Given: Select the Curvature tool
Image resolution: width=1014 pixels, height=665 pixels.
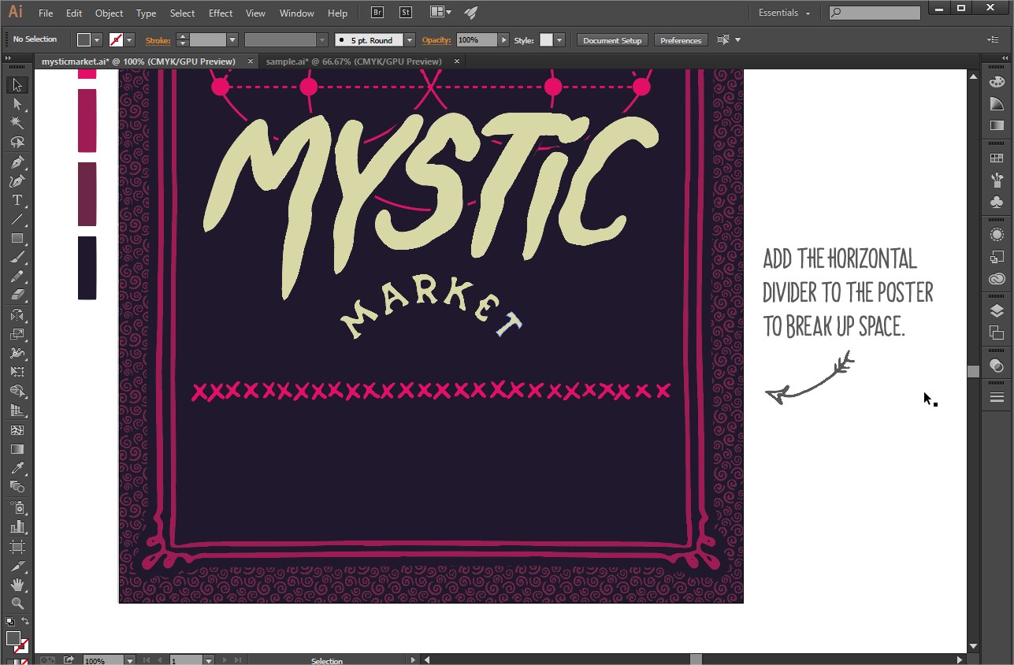Looking at the screenshot, I should coord(17,181).
